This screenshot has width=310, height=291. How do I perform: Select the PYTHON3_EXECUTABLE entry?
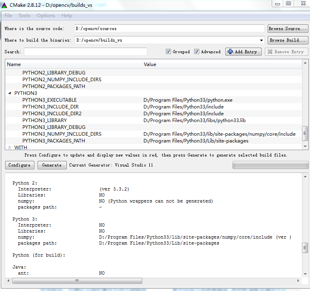(x=50, y=100)
